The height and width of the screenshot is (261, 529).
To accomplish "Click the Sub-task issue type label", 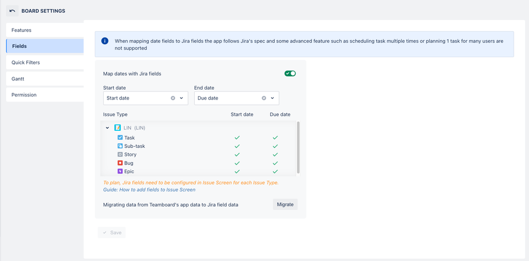I will pos(135,146).
